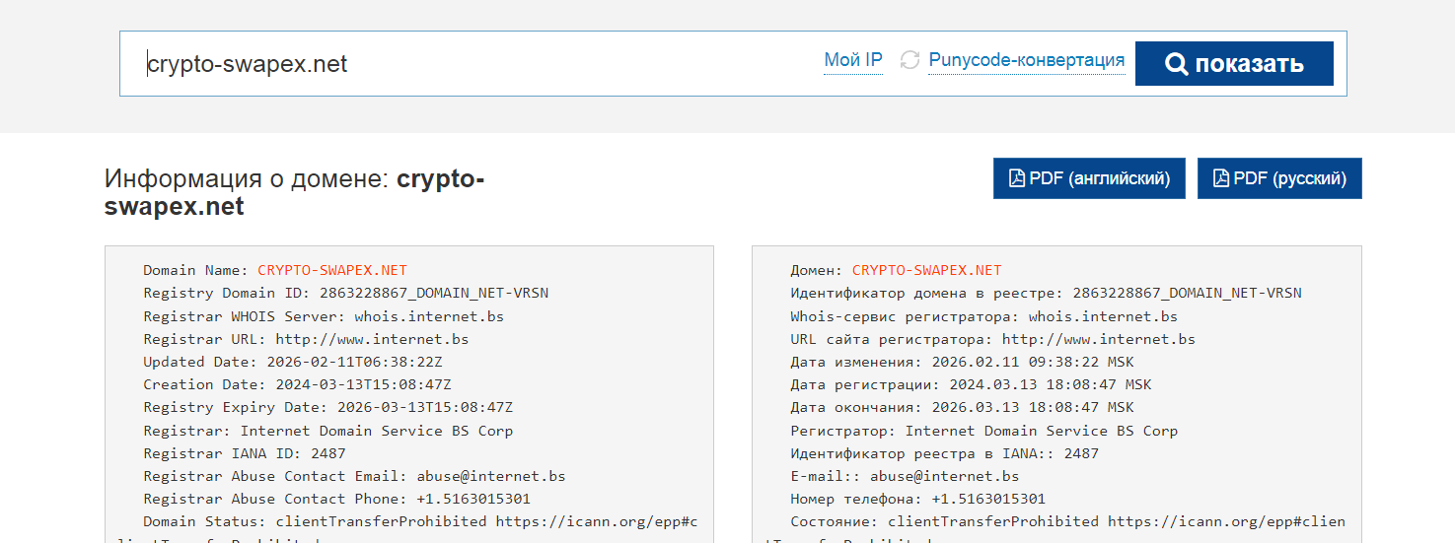The image size is (1455, 543).
Task: Open the Punycode-конвертация link
Action: [x=1026, y=61]
